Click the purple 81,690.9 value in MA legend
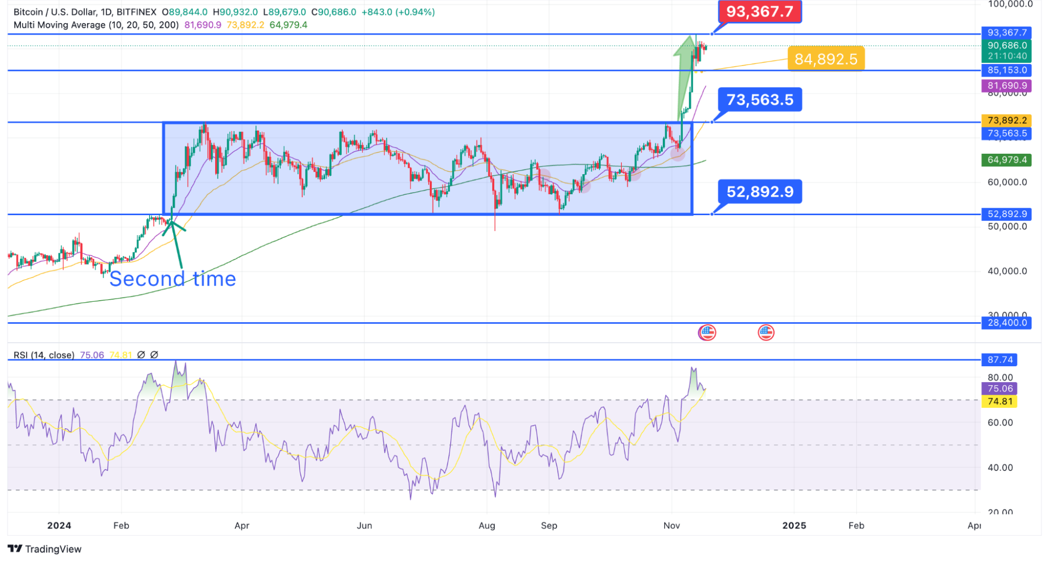The width and height of the screenshot is (1049, 561). tap(203, 25)
